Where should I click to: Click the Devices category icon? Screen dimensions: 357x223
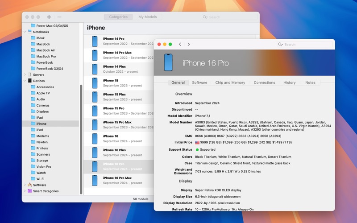[x=30, y=81]
